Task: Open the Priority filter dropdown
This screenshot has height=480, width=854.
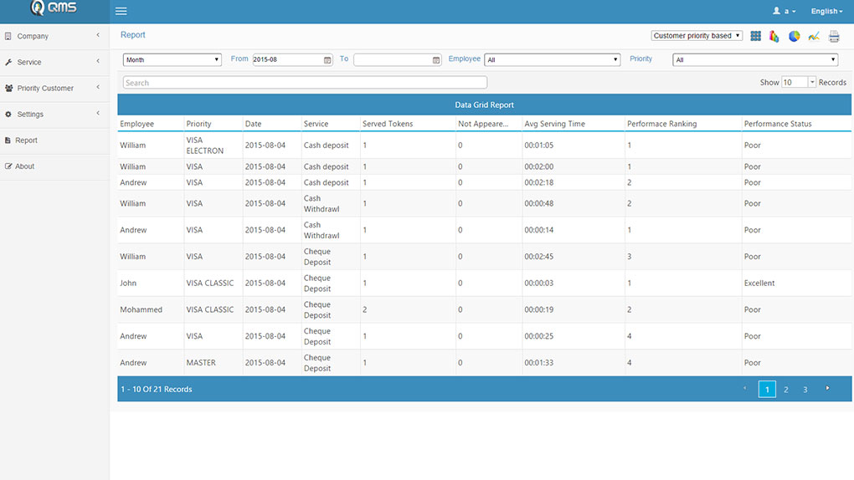Action: click(755, 60)
